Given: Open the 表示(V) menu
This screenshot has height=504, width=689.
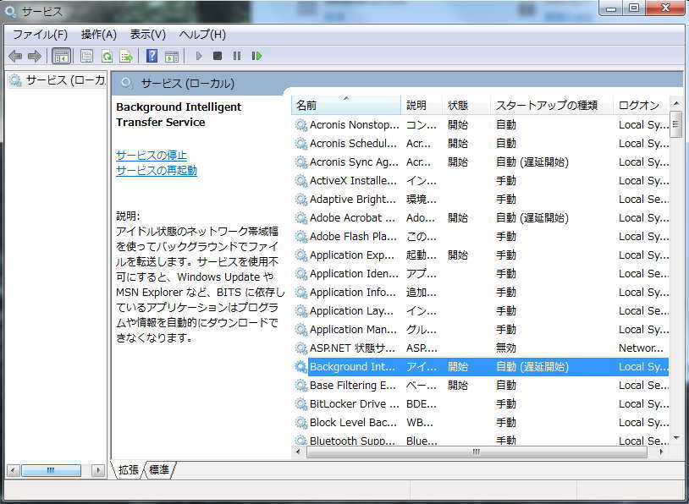Looking at the screenshot, I should point(147,34).
